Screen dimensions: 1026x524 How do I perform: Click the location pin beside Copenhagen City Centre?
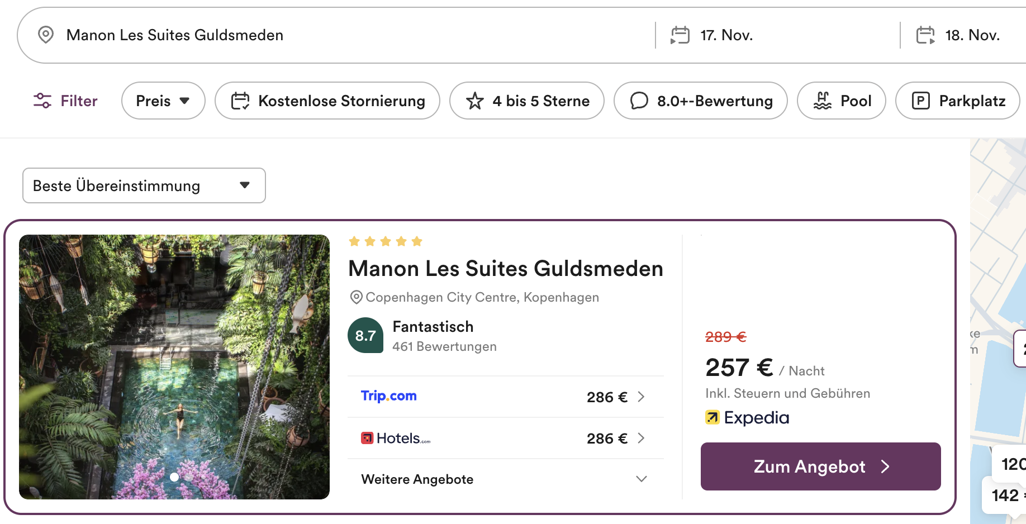(x=356, y=297)
